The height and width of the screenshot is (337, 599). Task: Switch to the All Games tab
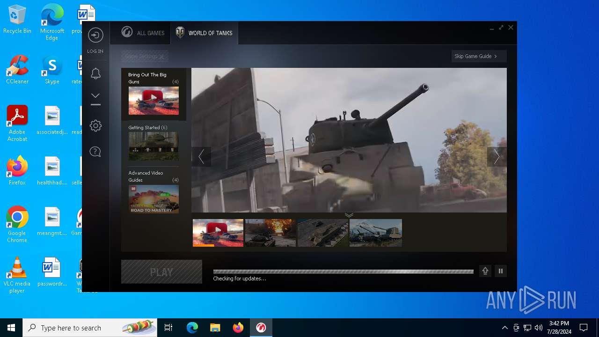click(143, 33)
